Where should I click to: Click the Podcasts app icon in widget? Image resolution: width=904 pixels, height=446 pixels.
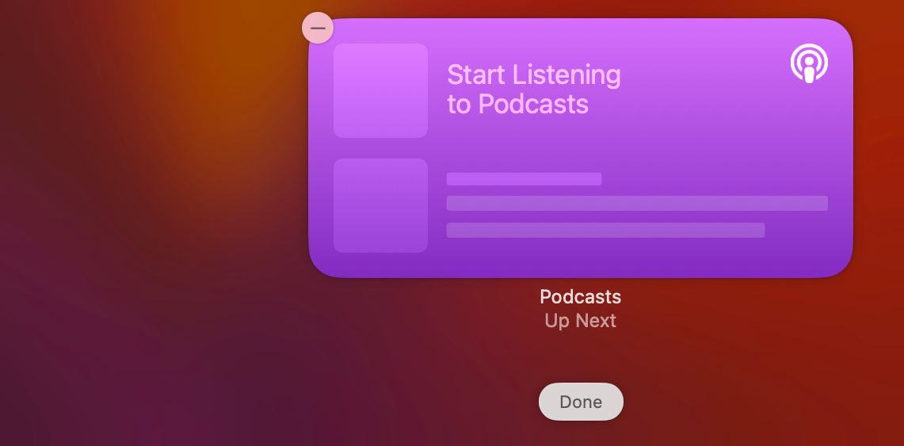tap(809, 63)
